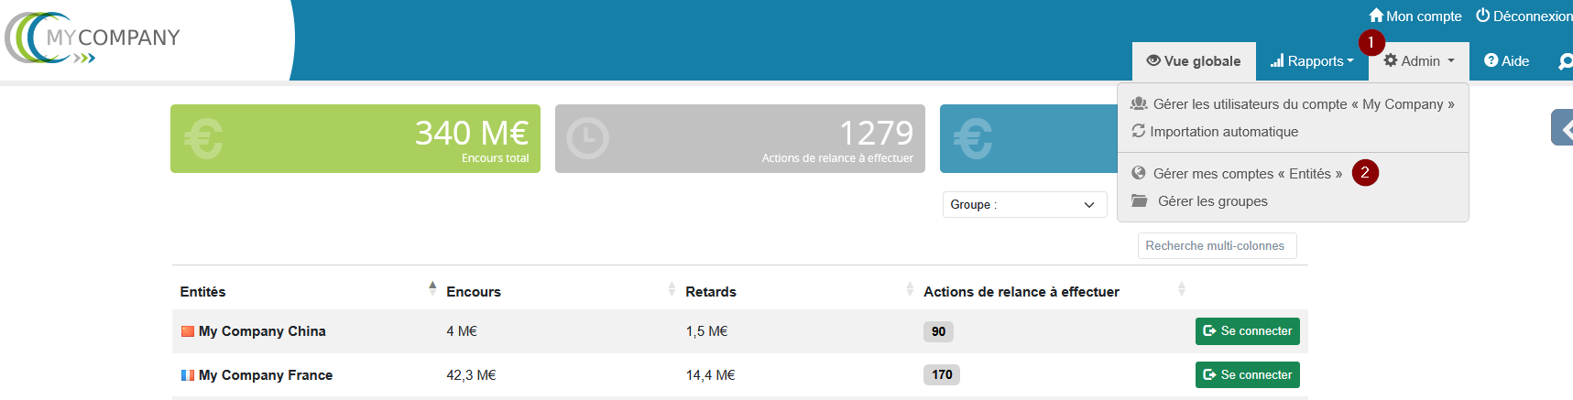
Task: Switch to Vue globale tab
Action: point(1194,61)
